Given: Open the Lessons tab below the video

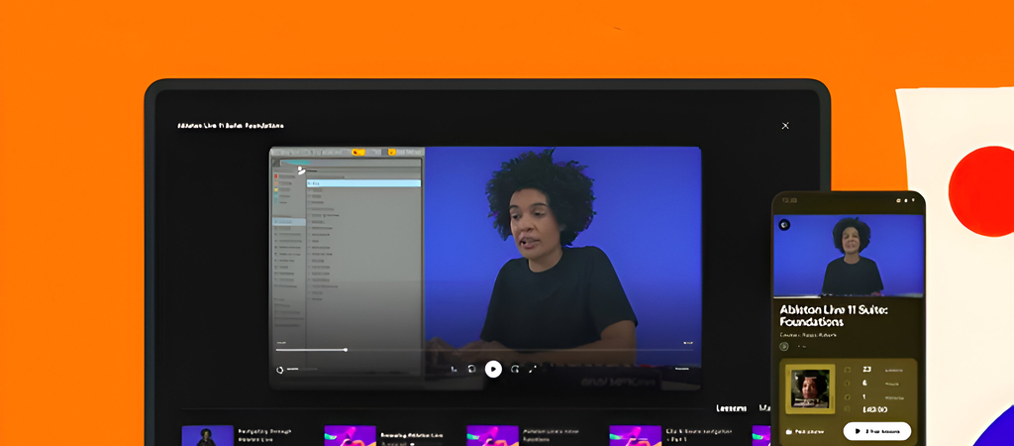Looking at the screenshot, I should coord(732,408).
